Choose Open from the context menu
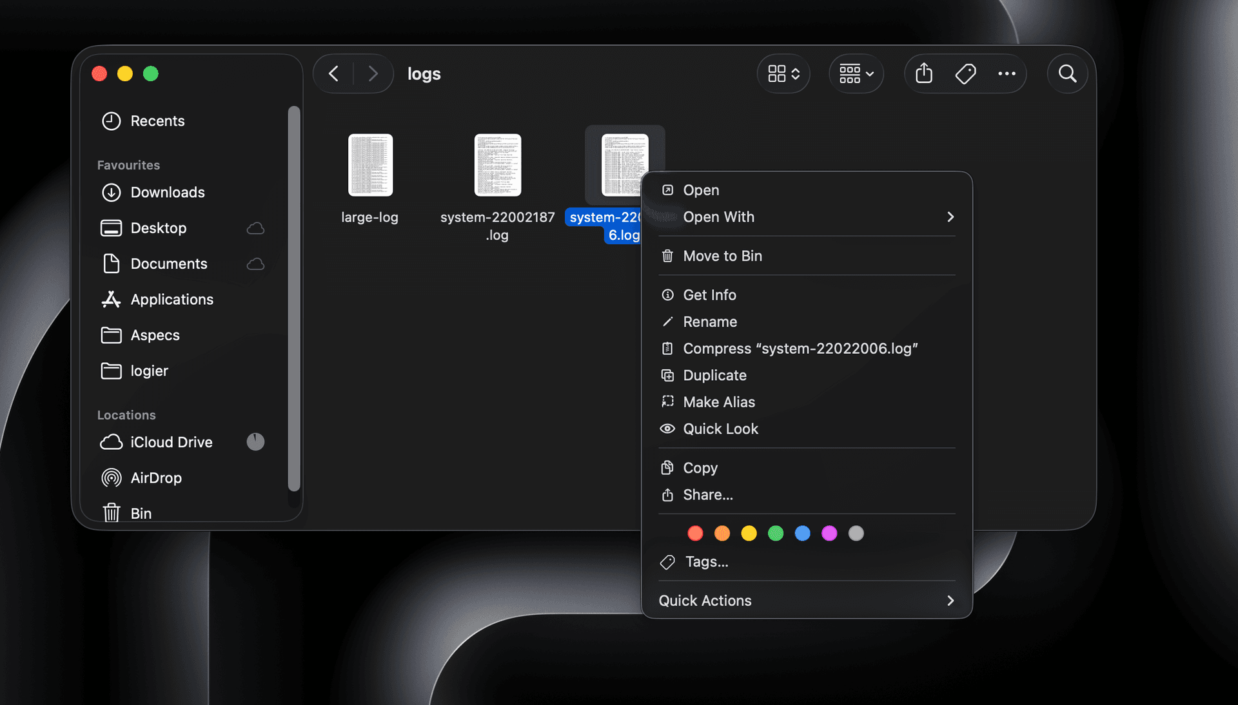Viewport: 1238px width, 705px height. coord(807,190)
